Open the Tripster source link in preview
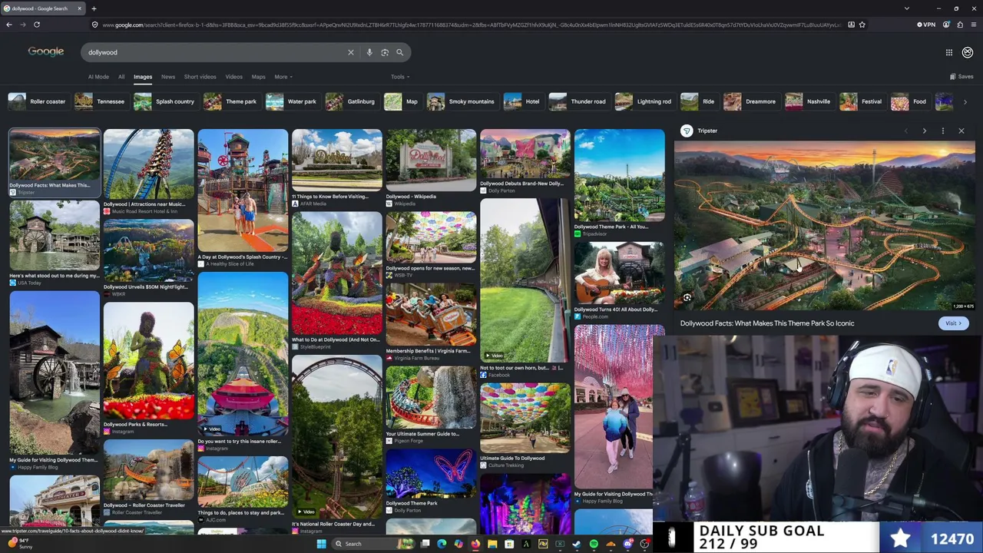This screenshot has width=983, height=553. 700,131
